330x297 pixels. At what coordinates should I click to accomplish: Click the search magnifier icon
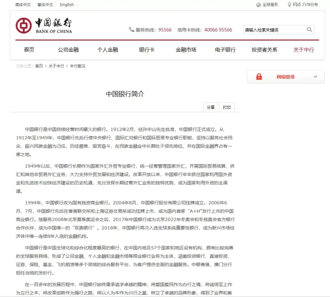(309, 30)
